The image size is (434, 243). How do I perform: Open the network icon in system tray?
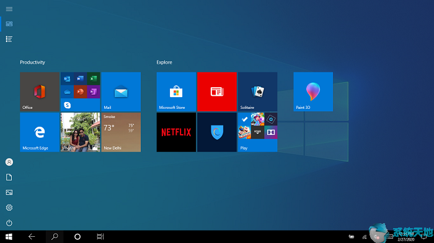point(365,237)
